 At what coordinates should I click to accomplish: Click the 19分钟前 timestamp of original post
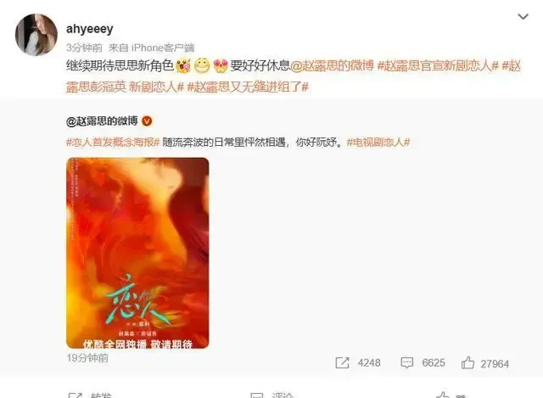tap(87, 358)
